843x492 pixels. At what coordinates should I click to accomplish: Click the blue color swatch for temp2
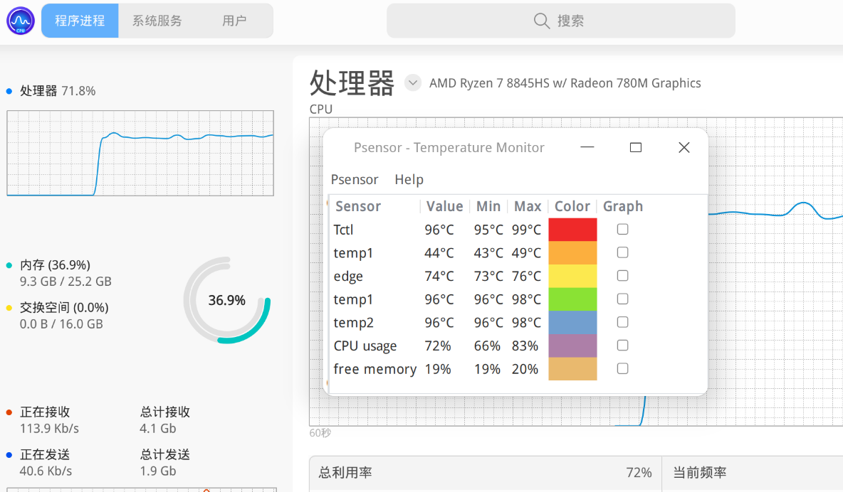572,322
